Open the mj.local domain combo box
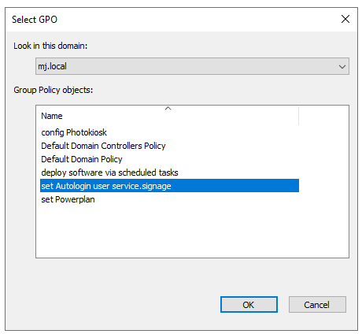 192,66
